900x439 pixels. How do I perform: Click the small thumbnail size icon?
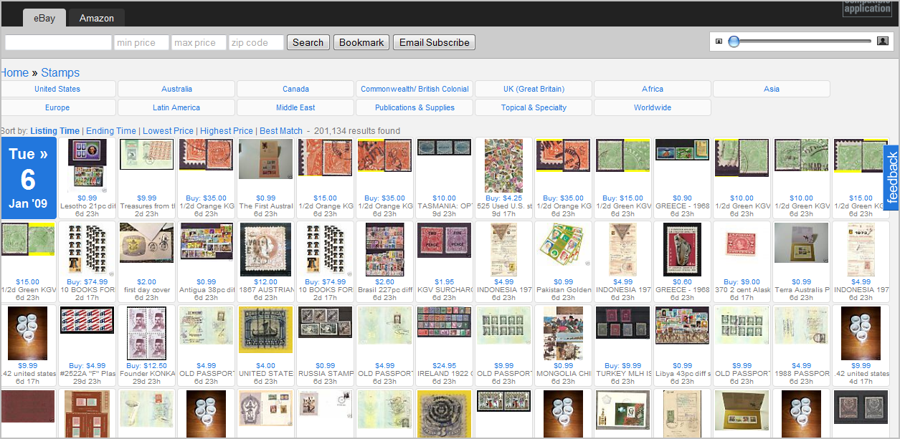click(719, 42)
